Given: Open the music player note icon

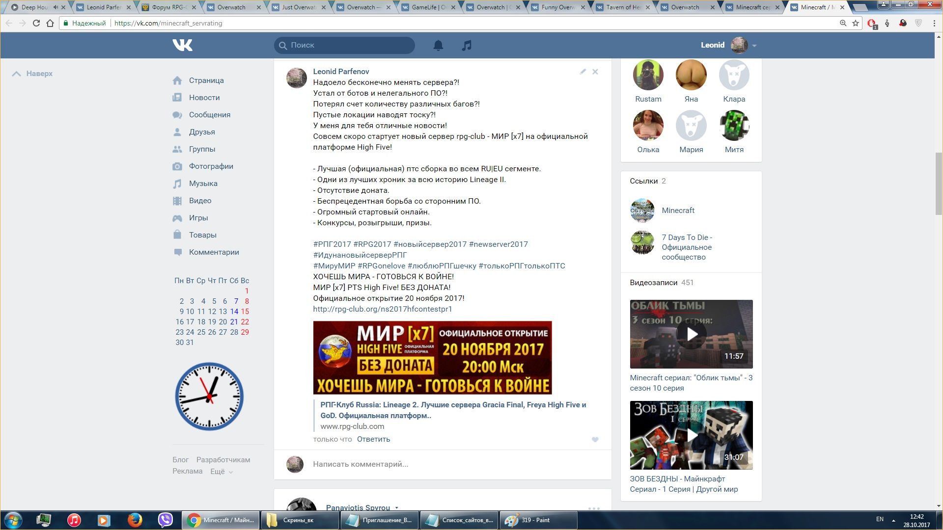Looking at the screenshot, I should [x=467, y=45].
